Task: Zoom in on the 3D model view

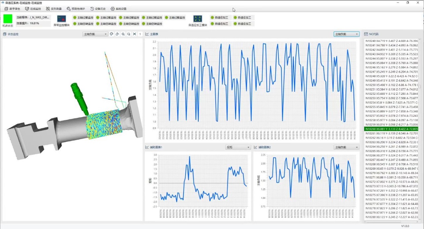Action: [x=123, y=34]
